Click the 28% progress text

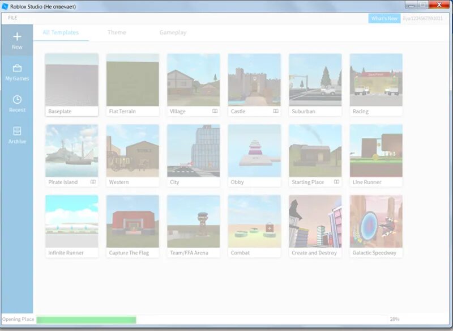point(394,319)
